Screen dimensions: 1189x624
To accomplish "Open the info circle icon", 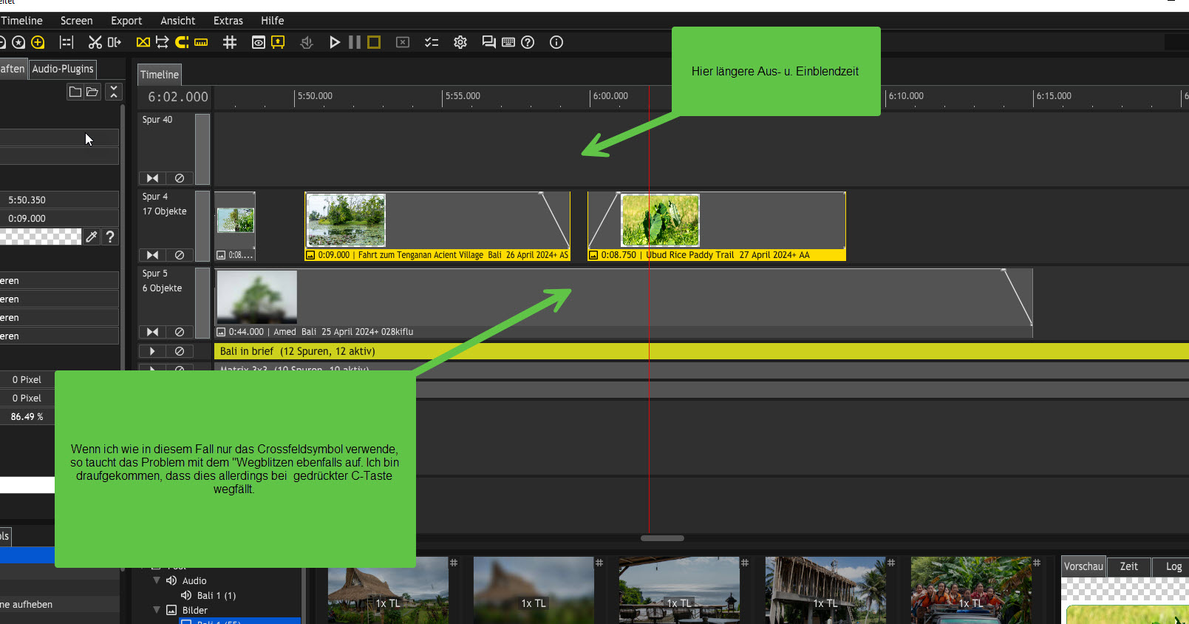I will coord(556,42).
